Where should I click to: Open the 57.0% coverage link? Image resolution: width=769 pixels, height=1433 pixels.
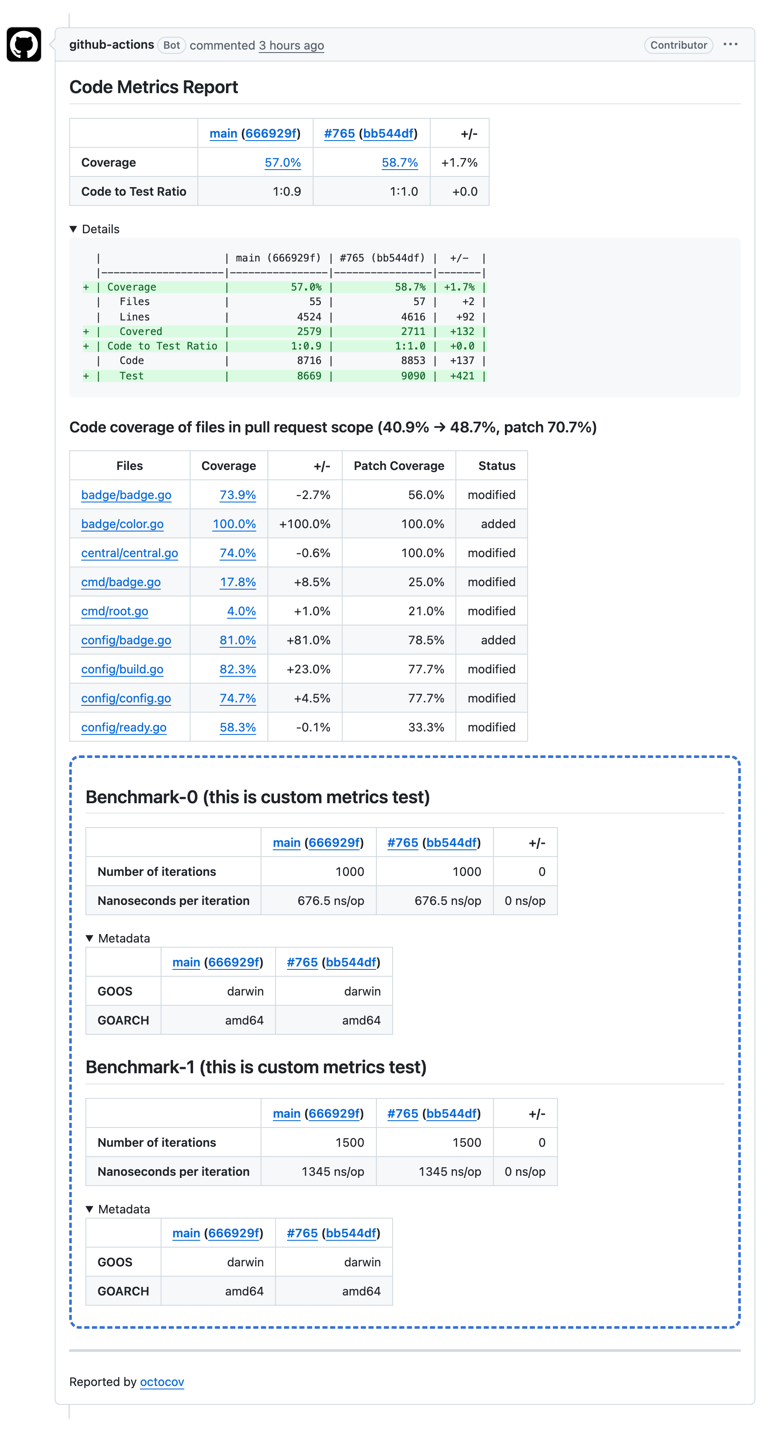(x=283, y=162)
